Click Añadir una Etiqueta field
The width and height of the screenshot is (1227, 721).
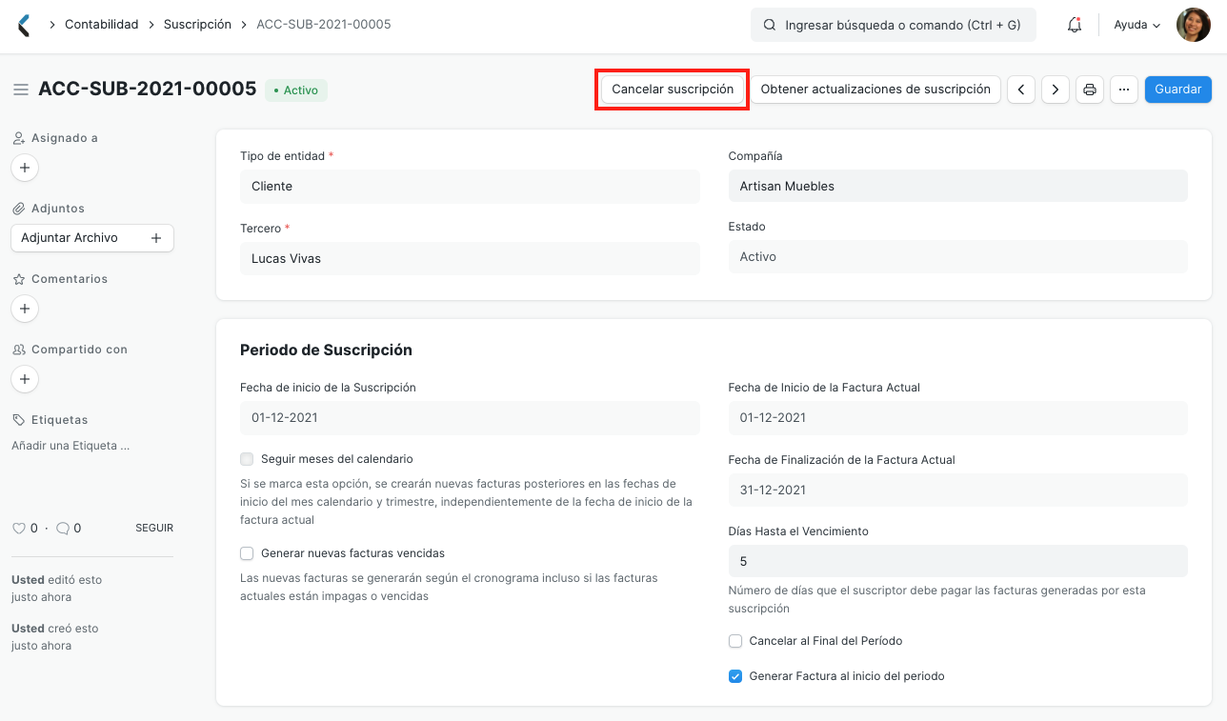[x=70, y=445]
